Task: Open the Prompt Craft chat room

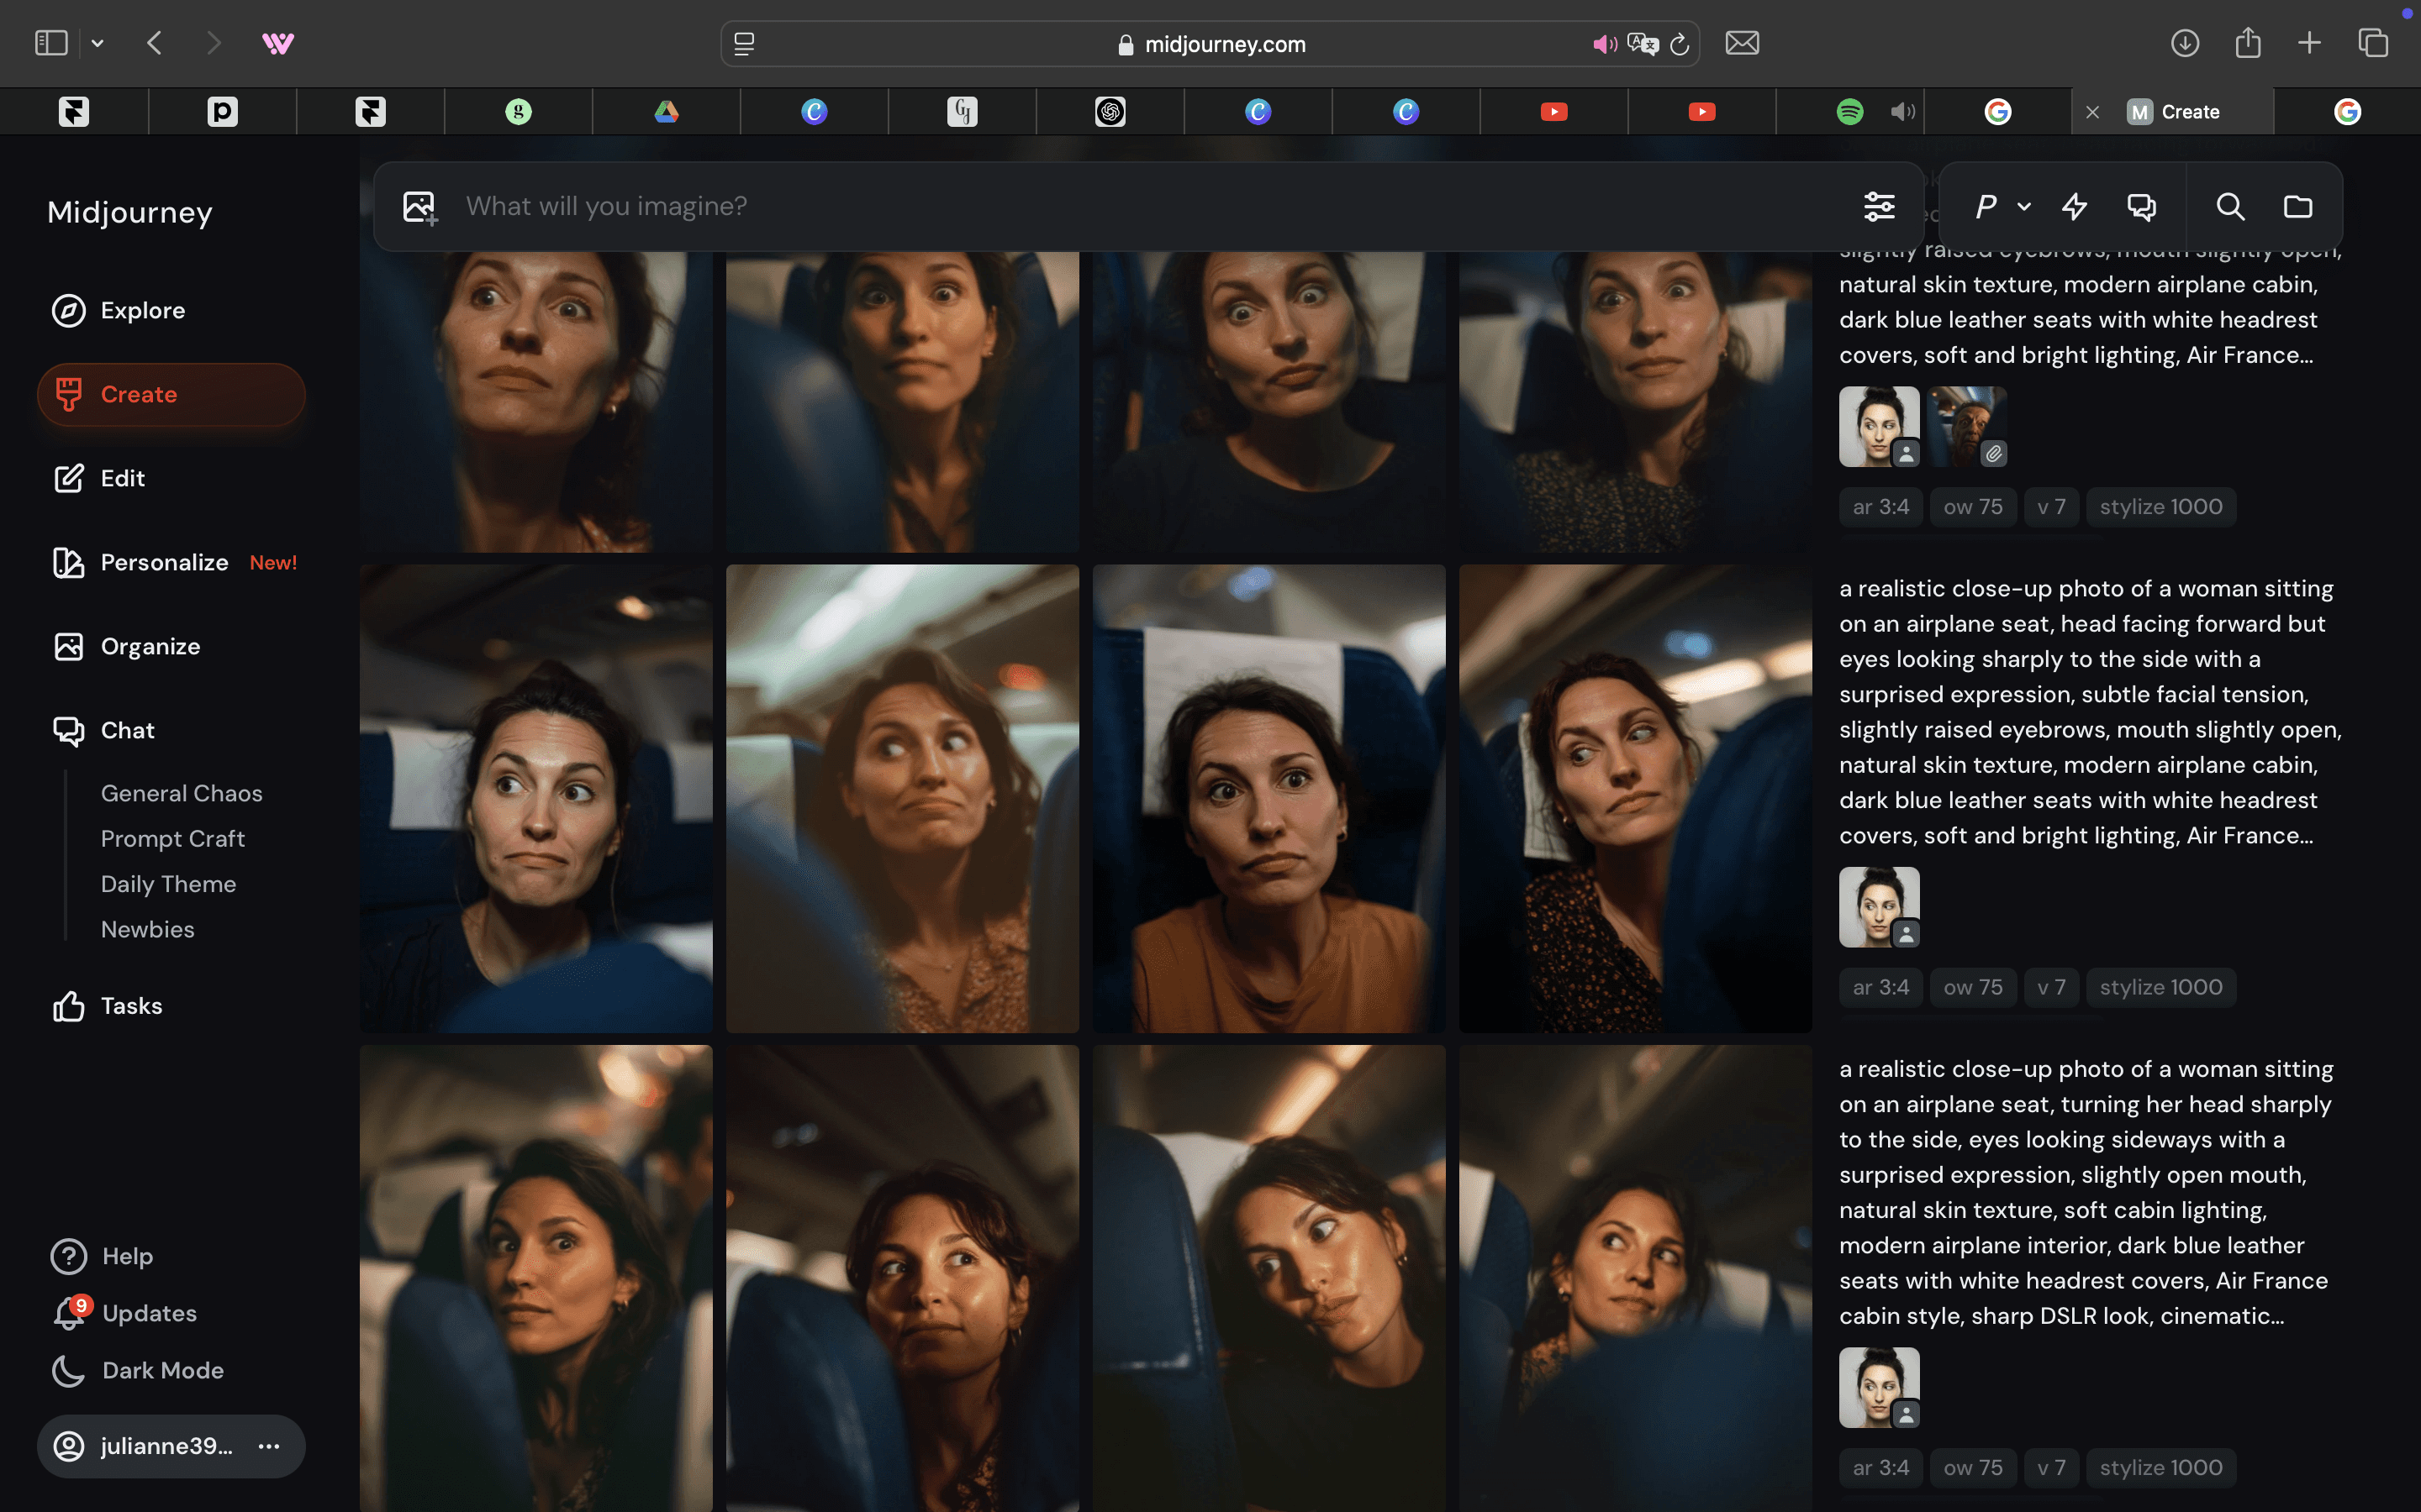Action: (x=172, y=838)
